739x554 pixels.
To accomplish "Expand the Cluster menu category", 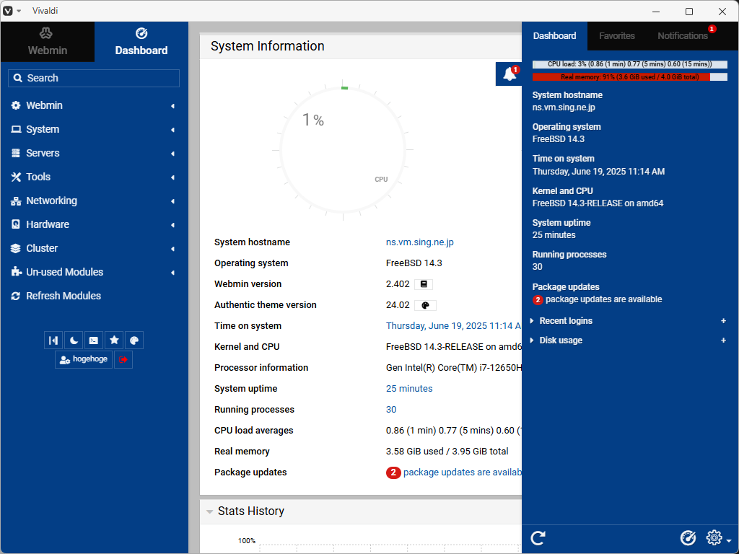I will pyautogui.click(x=94, y=248).
